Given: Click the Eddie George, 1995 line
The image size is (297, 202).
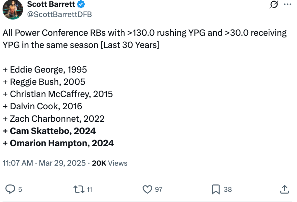Looking at the screenshot, I should pyautogui.click(x=45, y=70).
